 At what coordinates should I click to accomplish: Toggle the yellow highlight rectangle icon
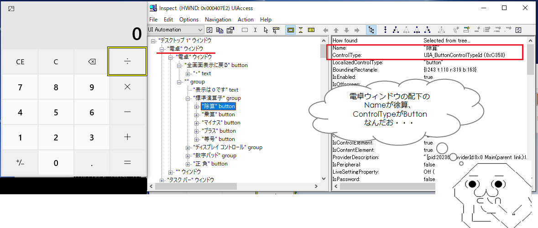[291, 30]
